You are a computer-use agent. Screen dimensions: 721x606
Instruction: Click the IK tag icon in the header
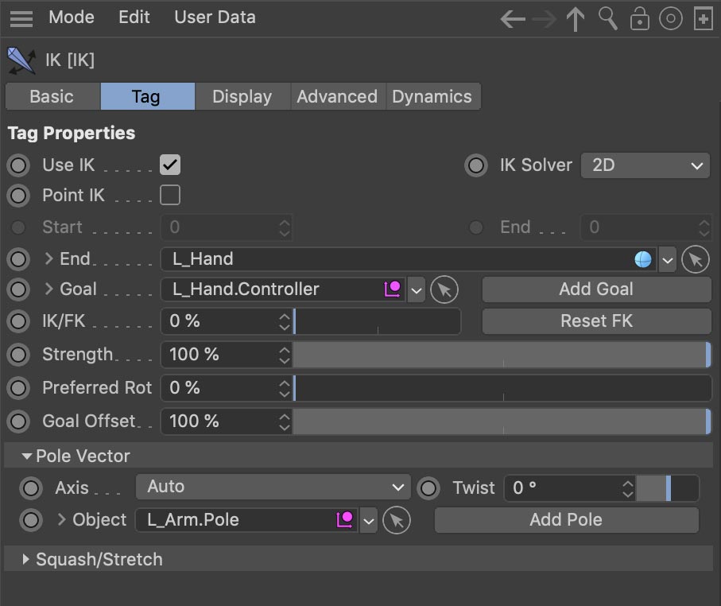(x=21, y=60)
